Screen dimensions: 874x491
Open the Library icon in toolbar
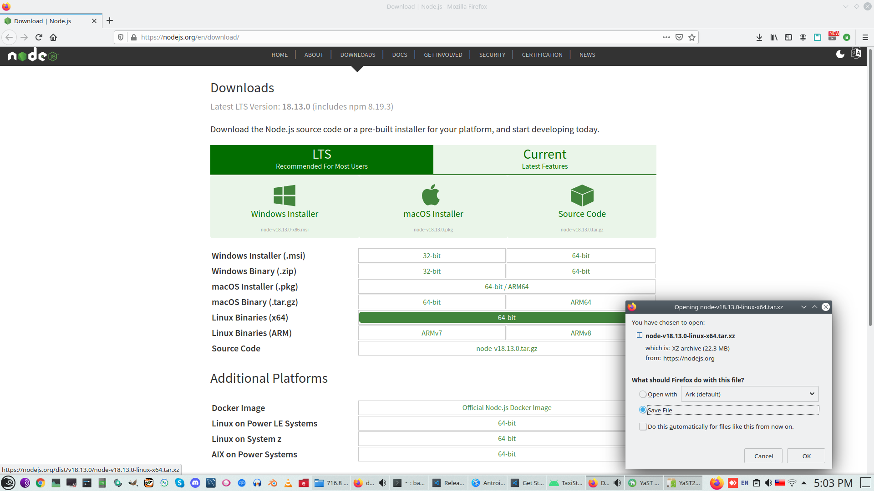(773, 37)
